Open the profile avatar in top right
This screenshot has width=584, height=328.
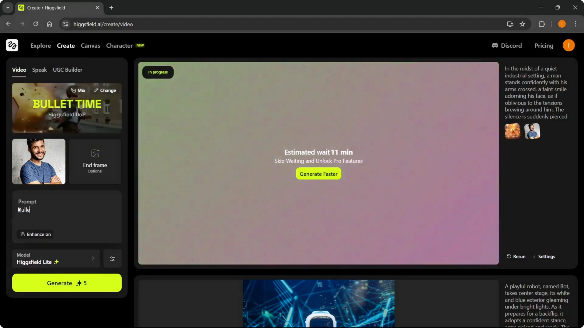pos(569,45)
